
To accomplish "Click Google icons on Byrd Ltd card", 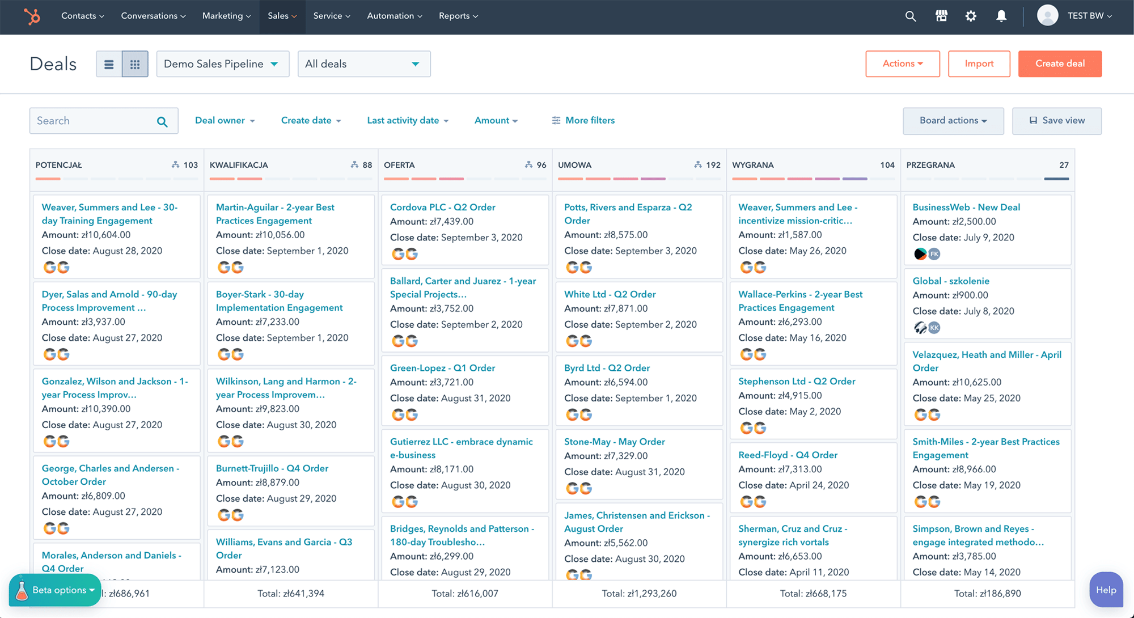I will click(x=579, y=414).
